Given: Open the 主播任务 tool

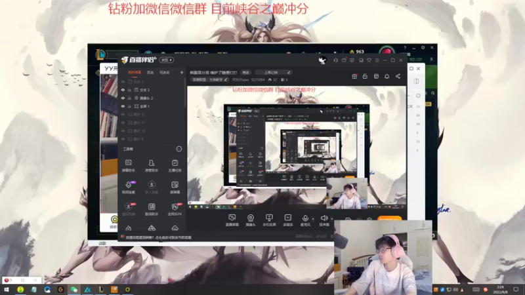Looking at the screenshot, I should click(175, 166).
